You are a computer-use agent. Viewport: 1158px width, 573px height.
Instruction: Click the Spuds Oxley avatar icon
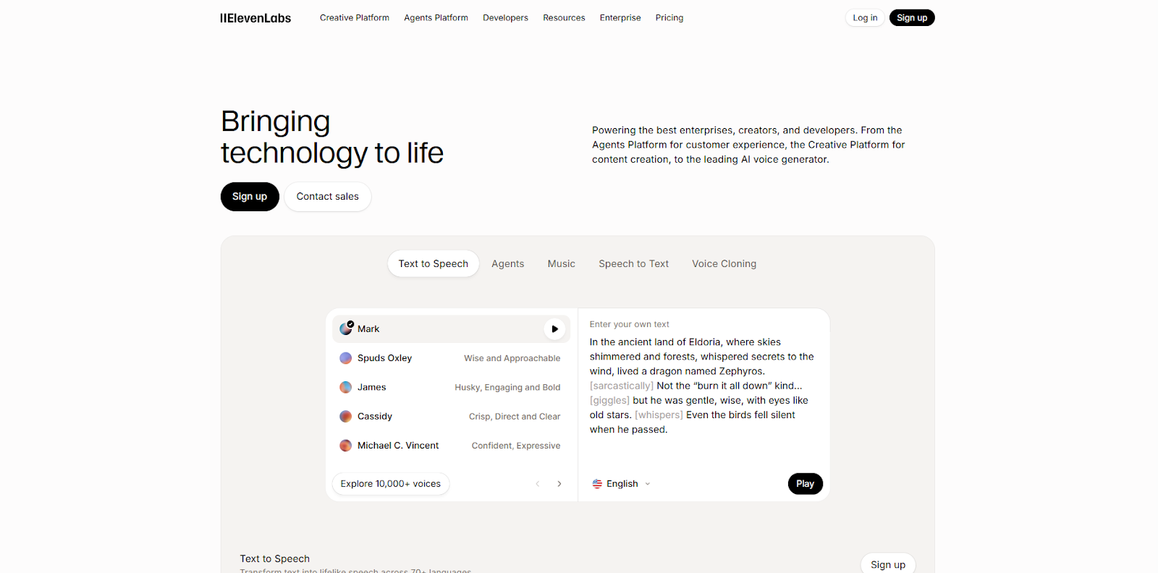point(346,358)
